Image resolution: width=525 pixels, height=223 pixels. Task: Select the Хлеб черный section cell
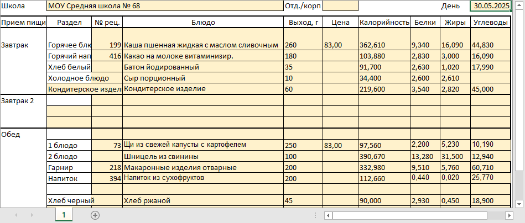69,200
